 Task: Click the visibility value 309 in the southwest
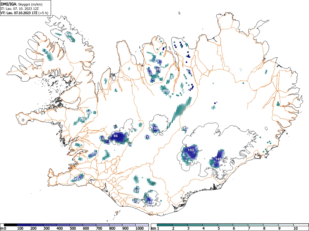(x=95, y=153)
